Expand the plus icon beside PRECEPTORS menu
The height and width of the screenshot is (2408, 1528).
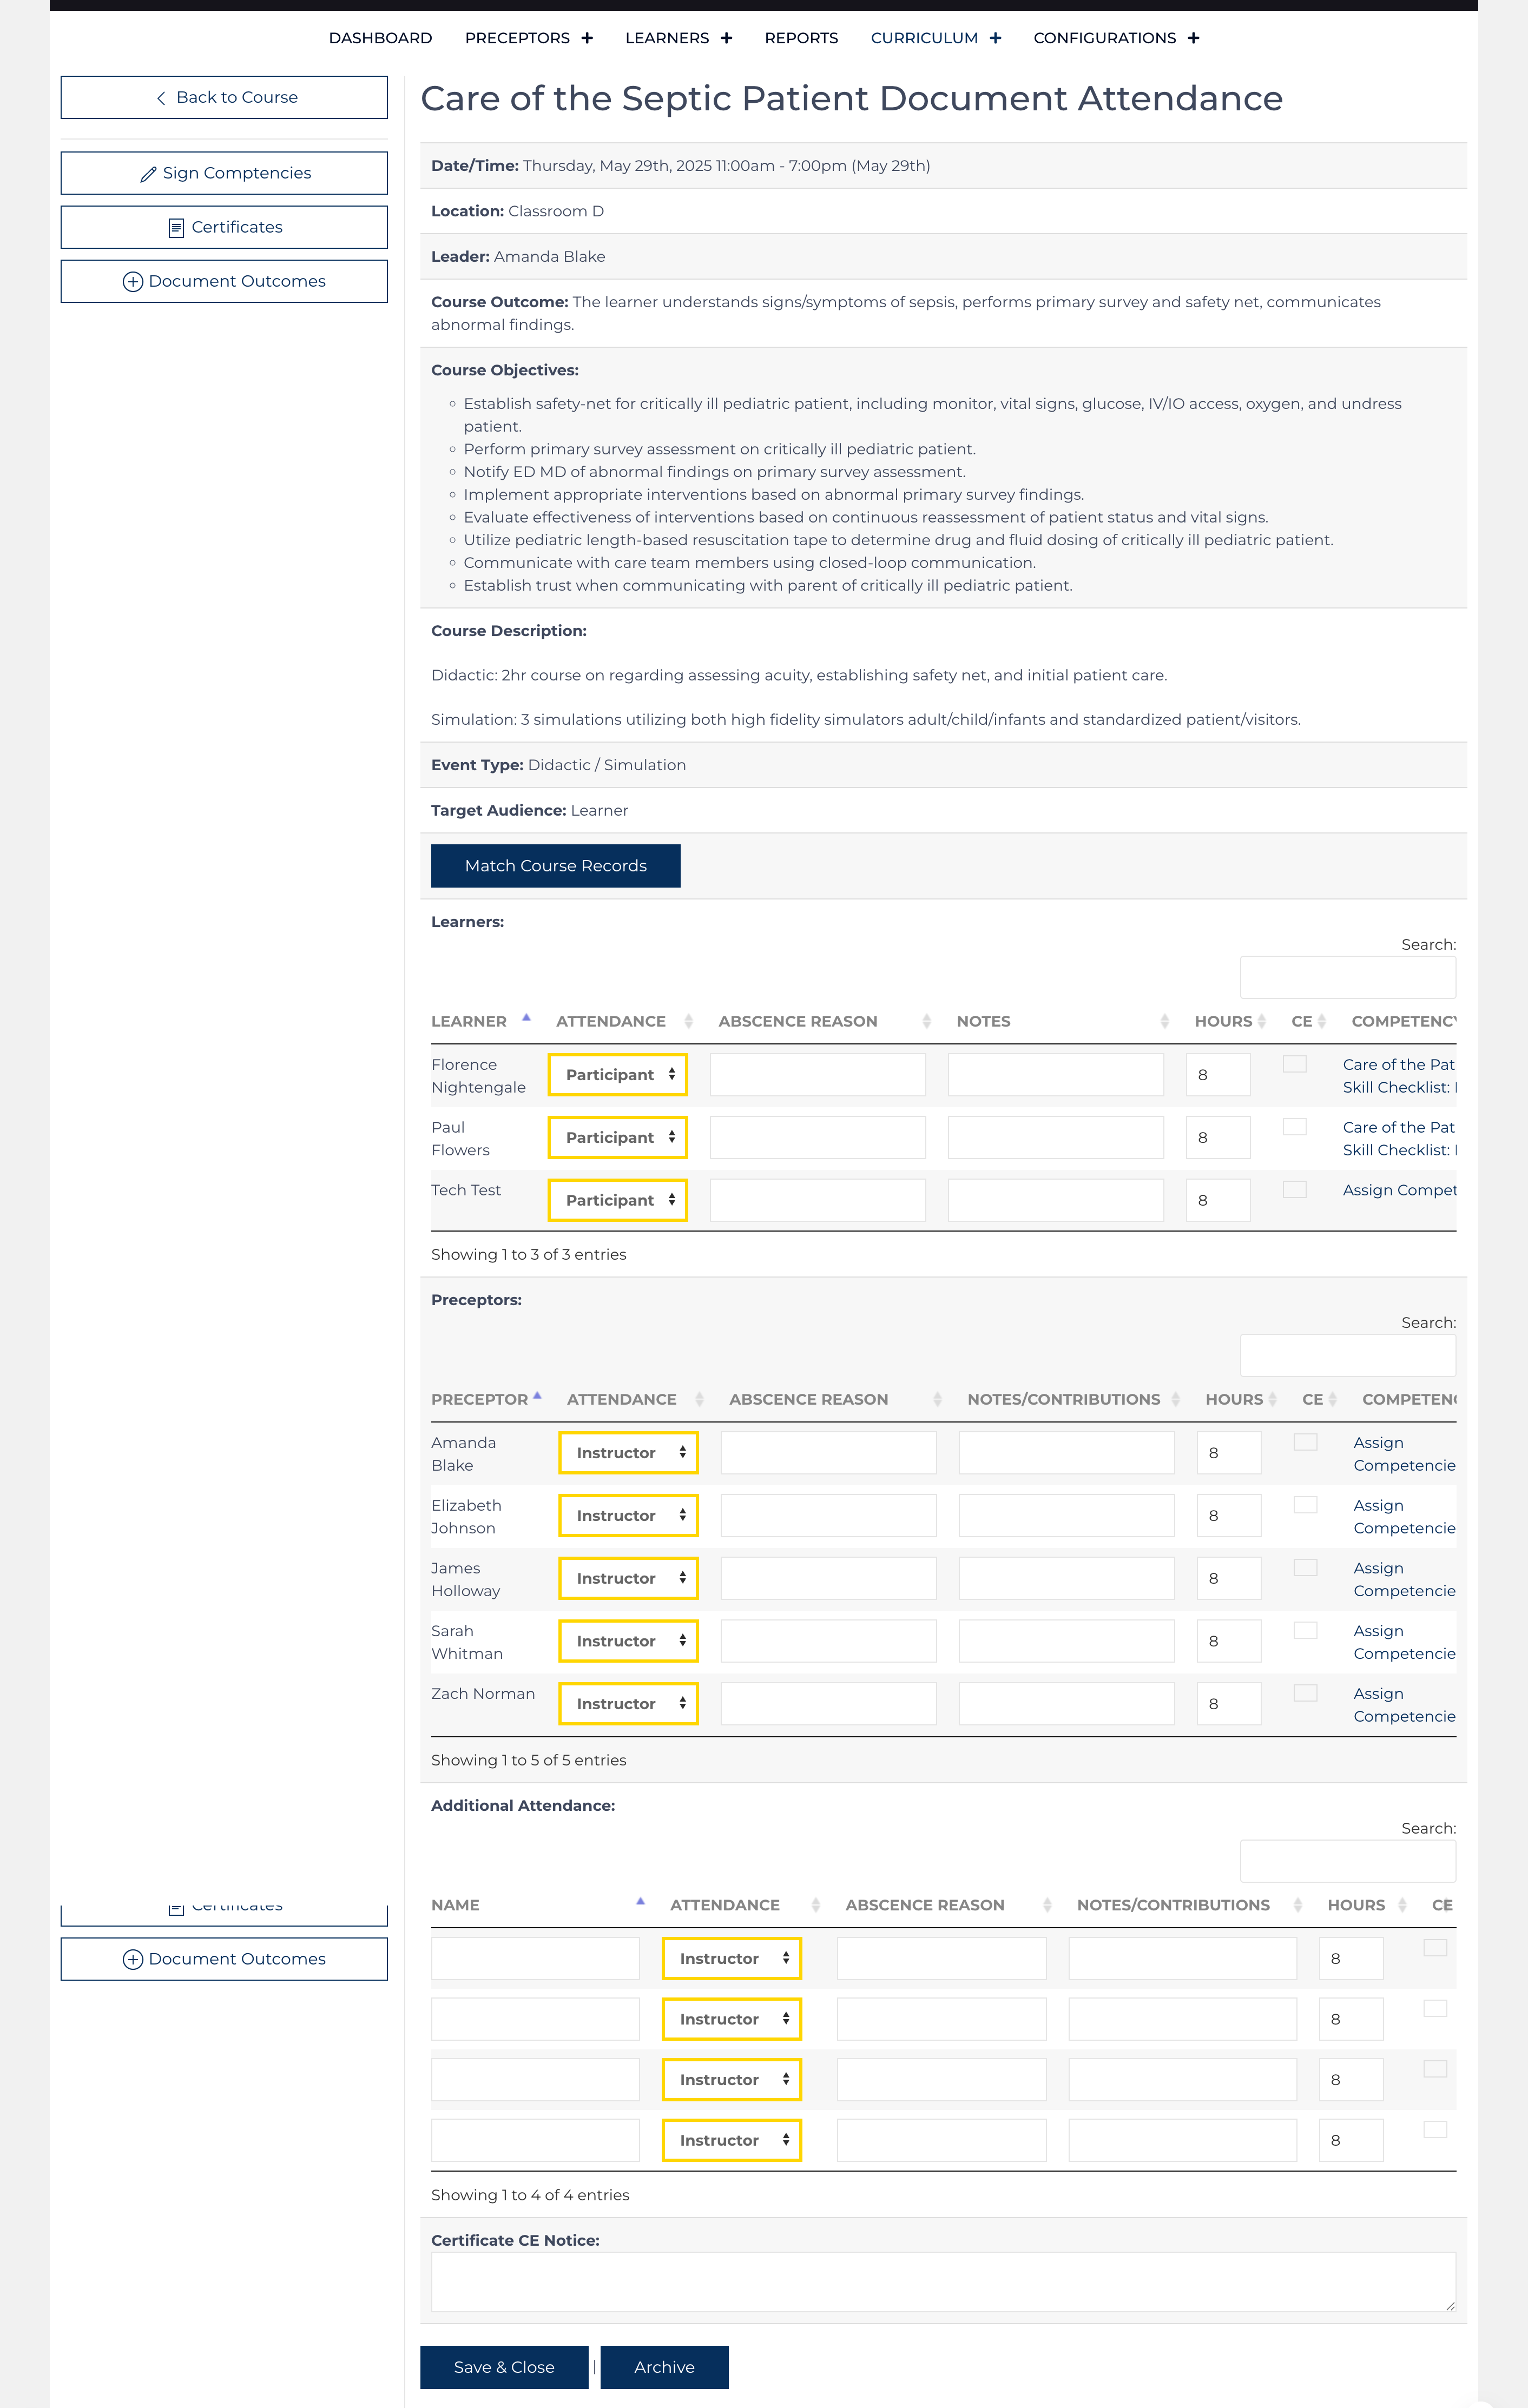click(x=588, y=38)
